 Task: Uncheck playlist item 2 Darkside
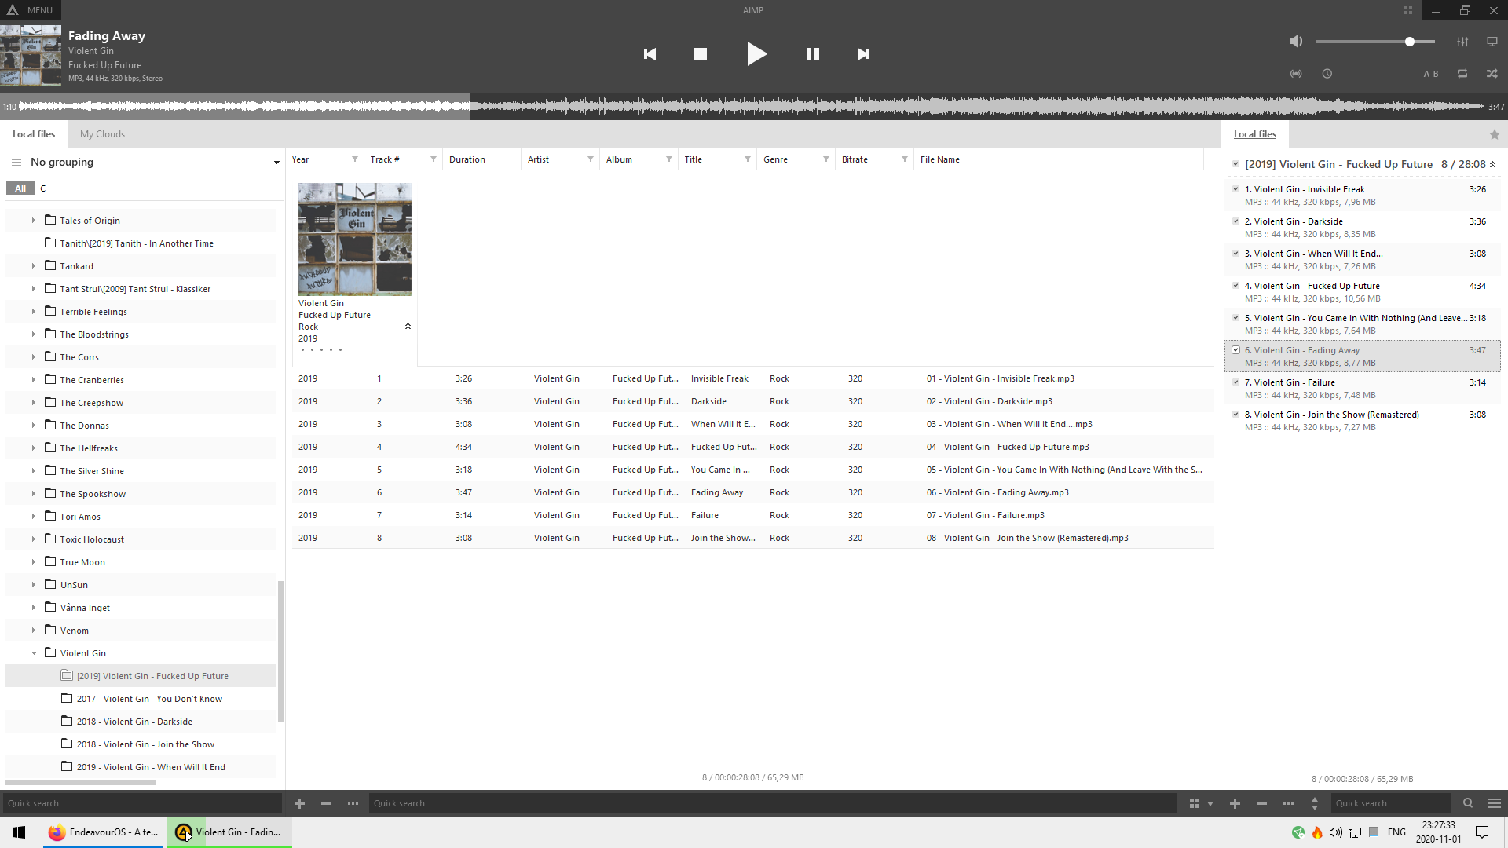(1235, 221)
